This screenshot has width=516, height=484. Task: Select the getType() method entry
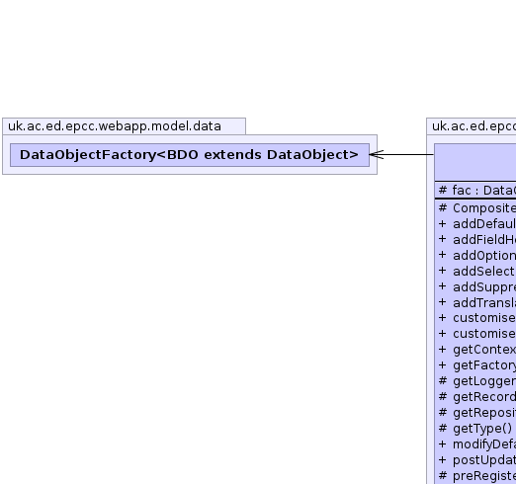click(x=475, y=429)
